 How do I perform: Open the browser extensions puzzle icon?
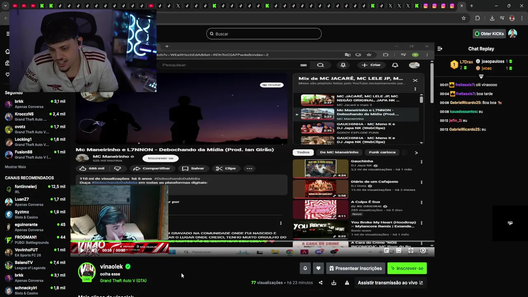coord(477,18)
